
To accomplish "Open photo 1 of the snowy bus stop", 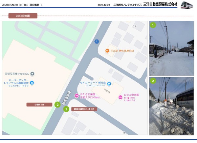I will (171, 48).
